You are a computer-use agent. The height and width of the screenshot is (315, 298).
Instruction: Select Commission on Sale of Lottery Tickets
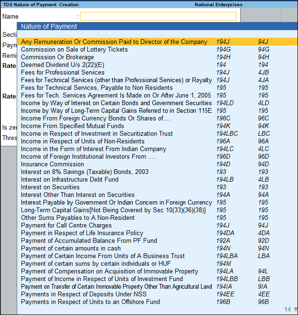pos(157,49)
